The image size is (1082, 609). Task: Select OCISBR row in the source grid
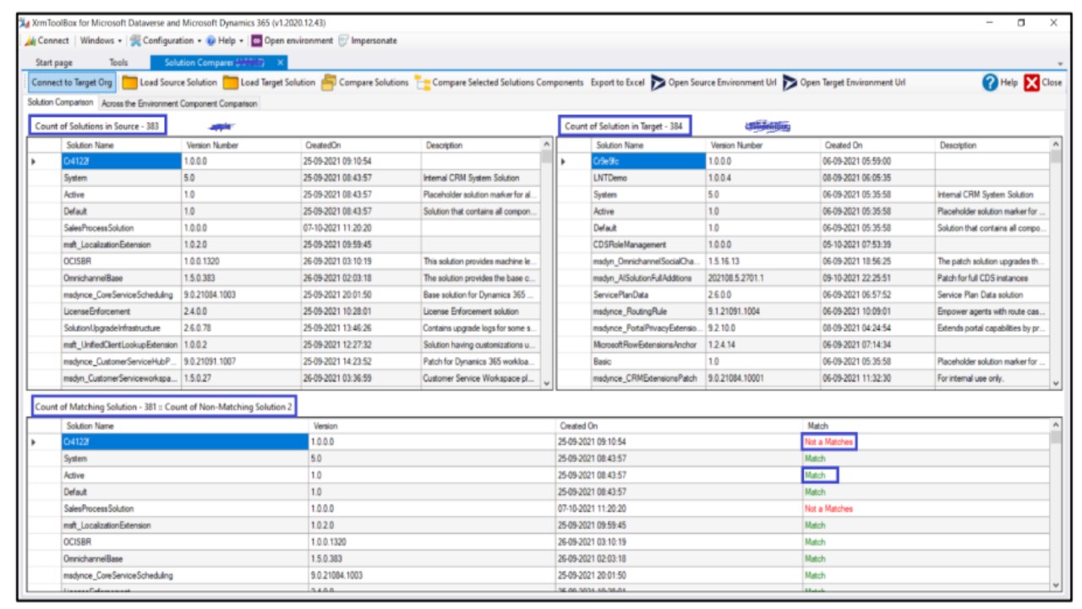click(121, 261)
